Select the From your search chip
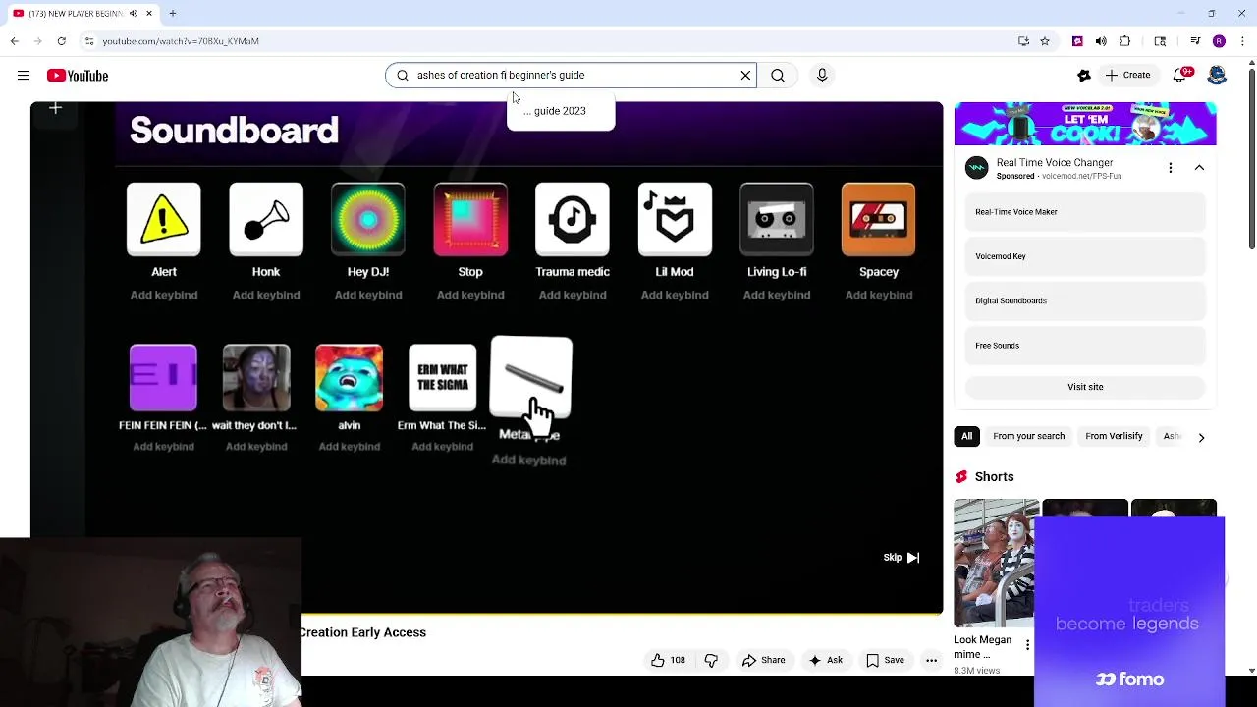This screenshot has width=1257, height=707. (1028, 436)
